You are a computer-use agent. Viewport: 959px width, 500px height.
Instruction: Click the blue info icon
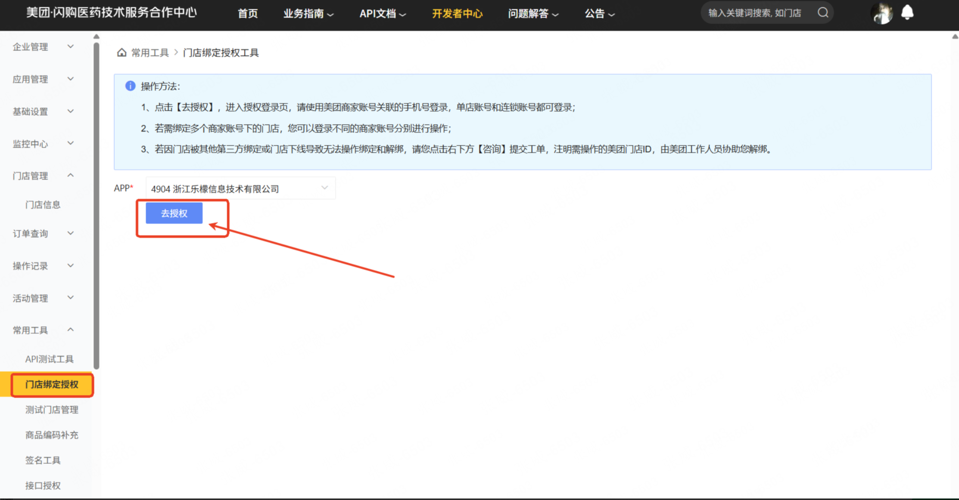[130, 86]
